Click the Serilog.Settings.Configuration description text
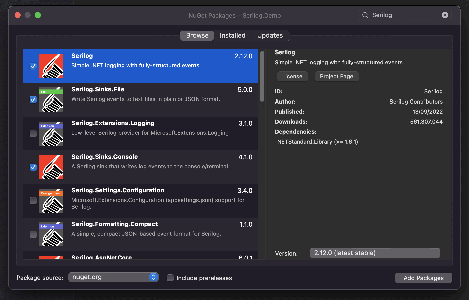This screenshot has height=300, width=469. tap(158, 203)
